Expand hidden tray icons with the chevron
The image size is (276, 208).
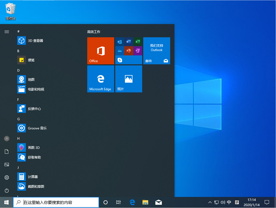[x=210, y=202]
